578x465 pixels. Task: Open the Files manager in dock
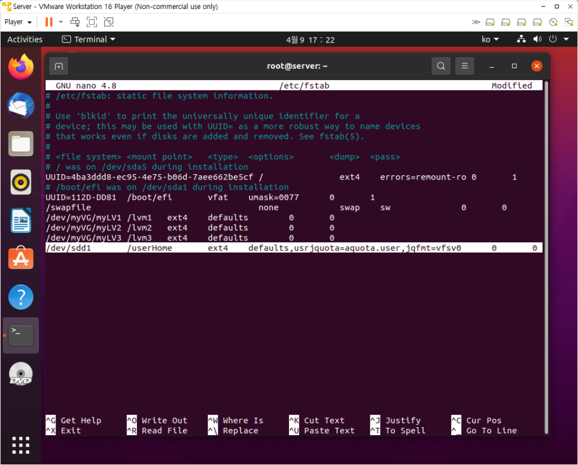click(x=21, y=144)
